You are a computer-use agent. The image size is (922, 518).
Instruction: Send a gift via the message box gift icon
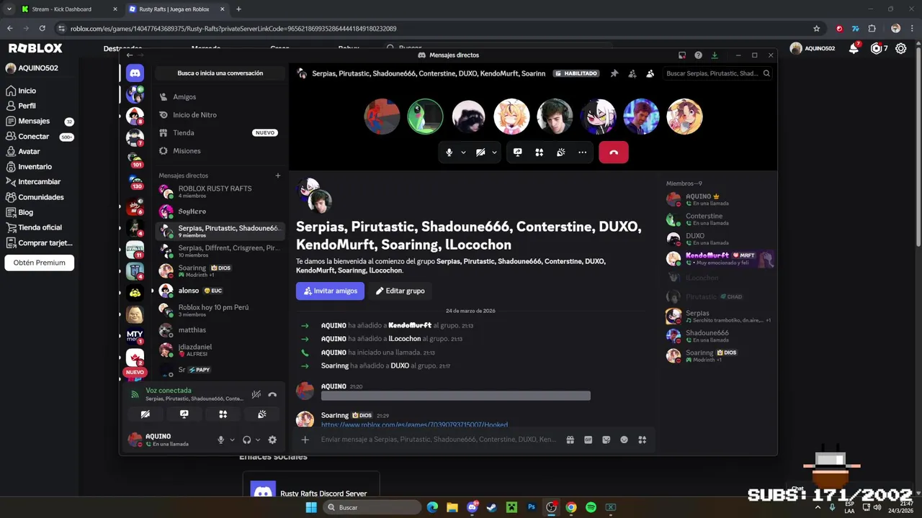click(570, 440)
